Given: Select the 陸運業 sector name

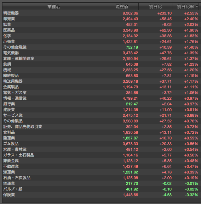Looking at the screenshot, I should tap(9, 138).
